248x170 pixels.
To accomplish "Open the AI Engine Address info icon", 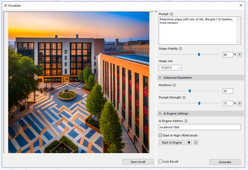I will [186, 121].
